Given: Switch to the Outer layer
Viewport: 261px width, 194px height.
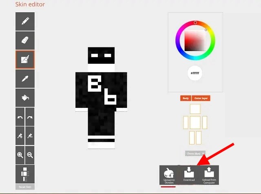Looking at the screenshot, I should [201, 98].
